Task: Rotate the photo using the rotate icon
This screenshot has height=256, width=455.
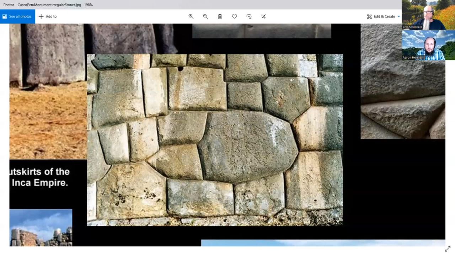Action: [249, 16]
